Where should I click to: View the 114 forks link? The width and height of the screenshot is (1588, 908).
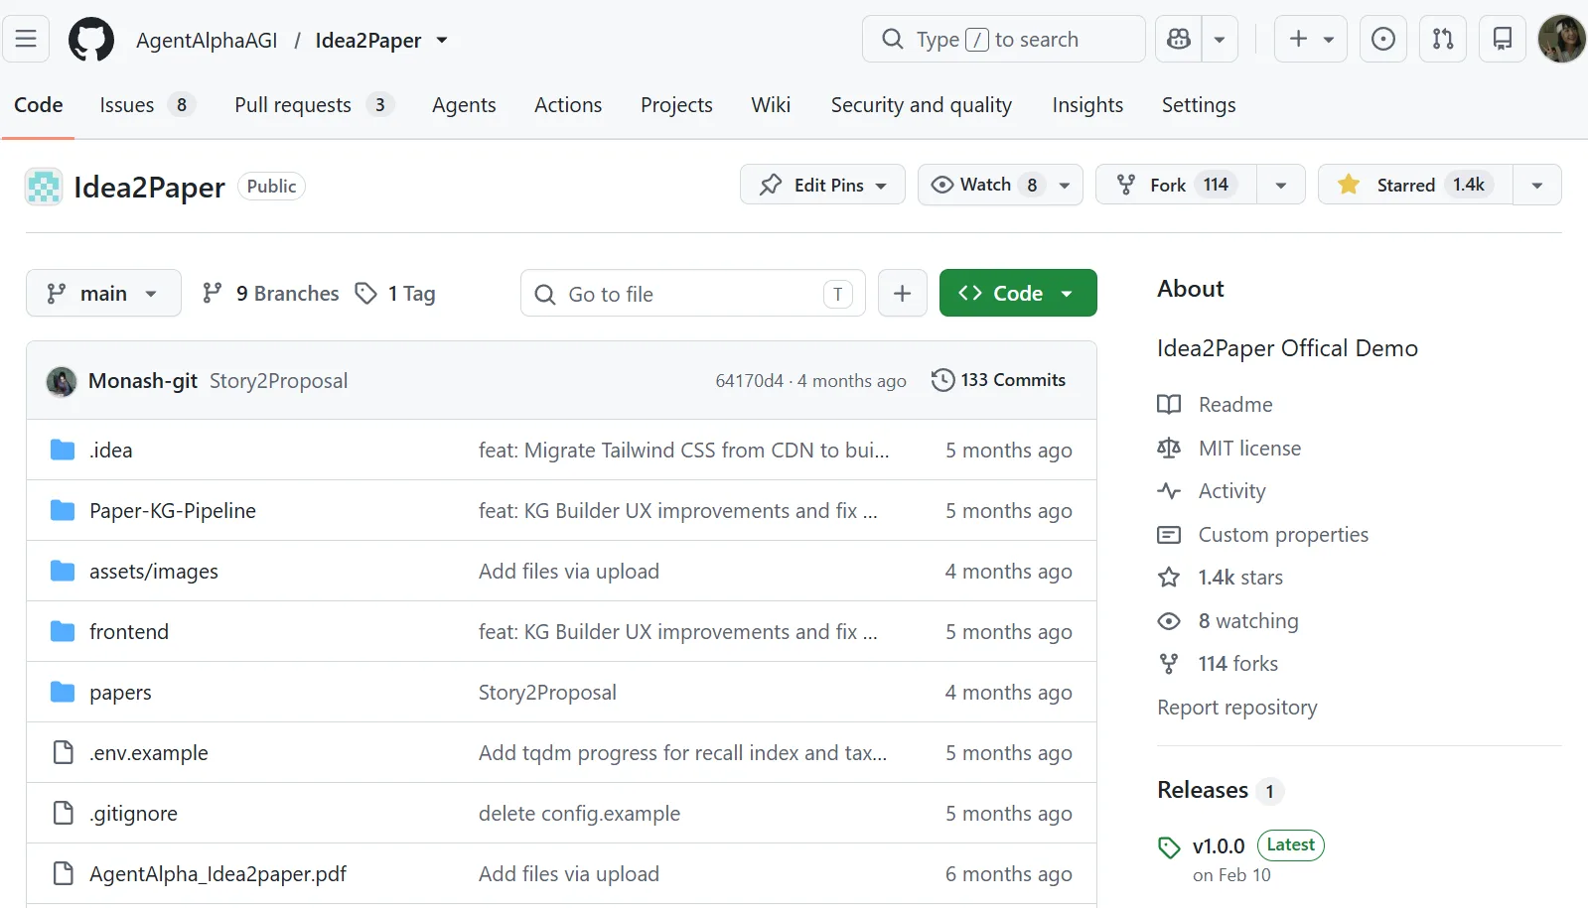pyautogui.click(x=1238, y=664)
